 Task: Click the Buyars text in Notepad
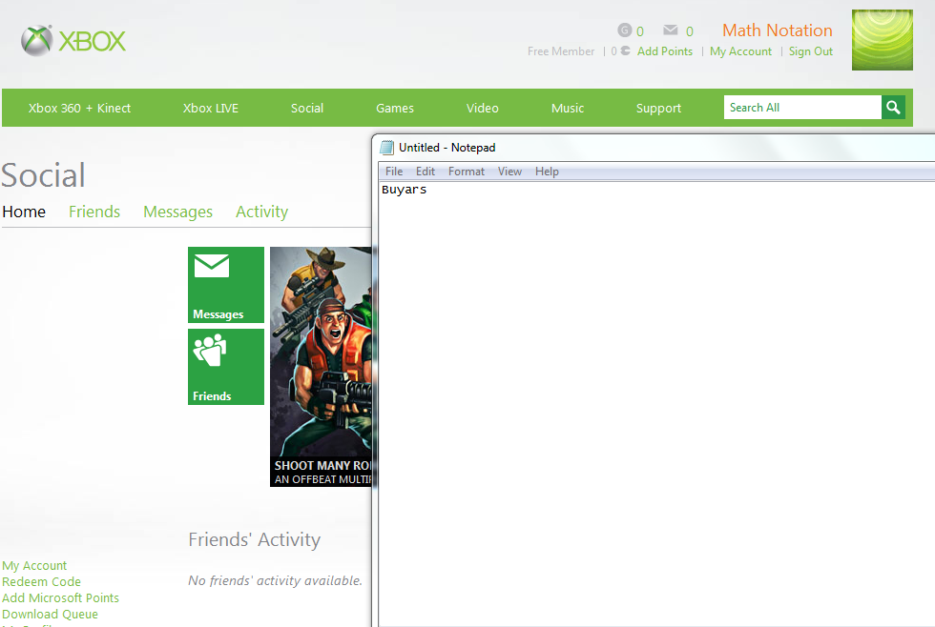(x=405, y=190)
